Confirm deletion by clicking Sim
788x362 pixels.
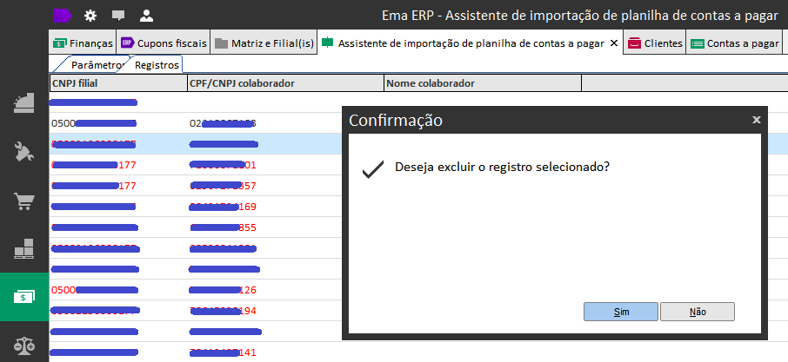tap(621, 312)
